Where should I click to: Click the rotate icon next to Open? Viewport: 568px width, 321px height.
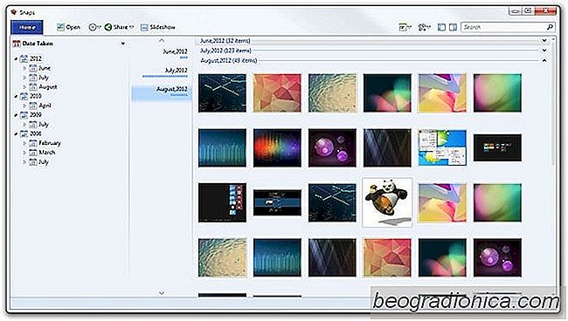[94, 27]
